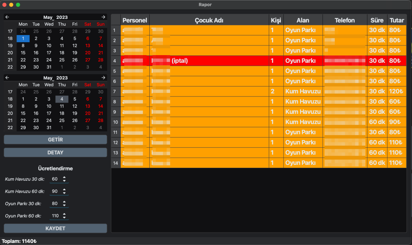Click Toplam: 1140₺ in status bar
Viewport: 412px width, 245px height.
coord(19,241)
